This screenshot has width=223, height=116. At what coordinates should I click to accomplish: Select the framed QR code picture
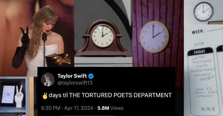coord(8,95)
